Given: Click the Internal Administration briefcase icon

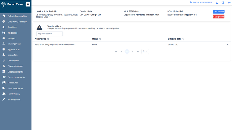Looking at the screenshot, I should click(191, 3).
